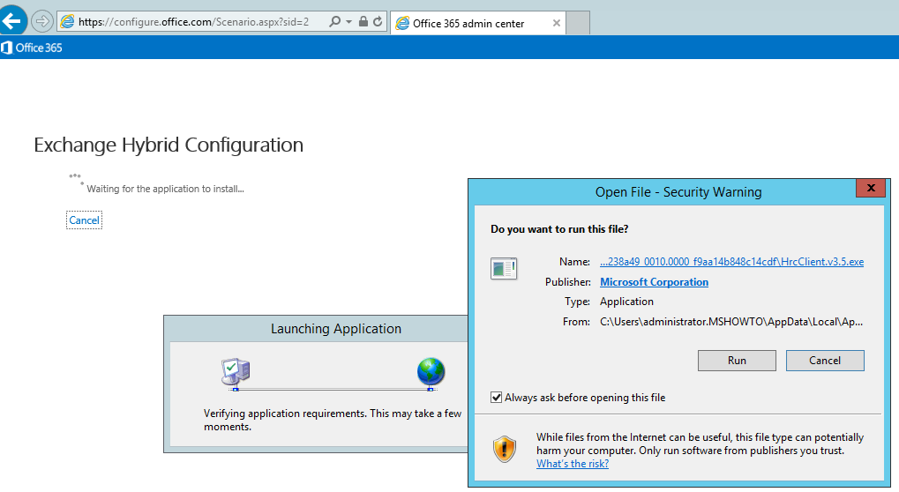The height and width of the screenshot is (492, 899).
Task: Click the Exchange Hybrid Configuration heading
Action: click(x=169, y=145)
